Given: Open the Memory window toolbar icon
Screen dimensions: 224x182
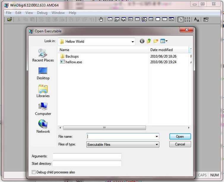Looking at the screenshot, I should point(137,19).
